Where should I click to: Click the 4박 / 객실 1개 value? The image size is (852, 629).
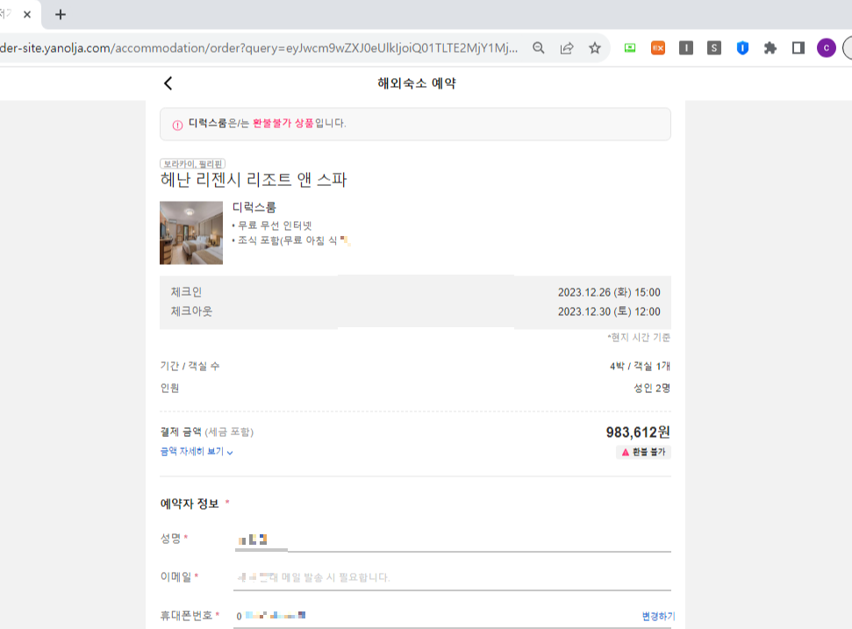(x=640, y=366)
